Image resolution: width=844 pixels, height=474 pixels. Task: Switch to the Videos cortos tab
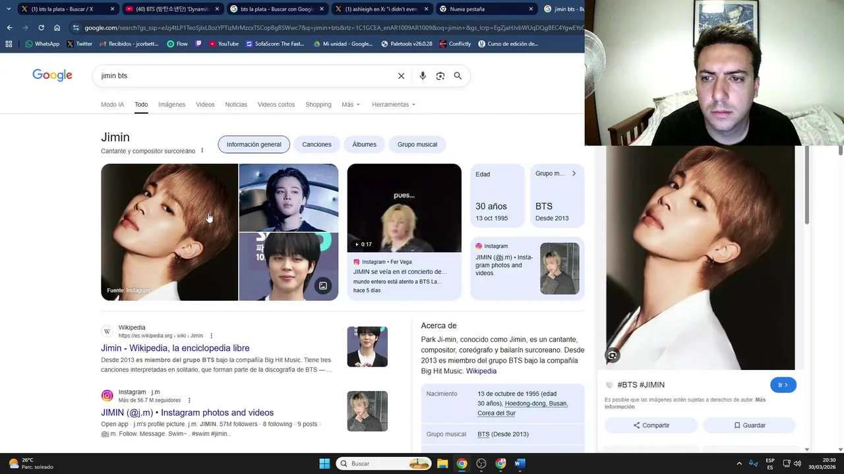click(x=276, y=105)
